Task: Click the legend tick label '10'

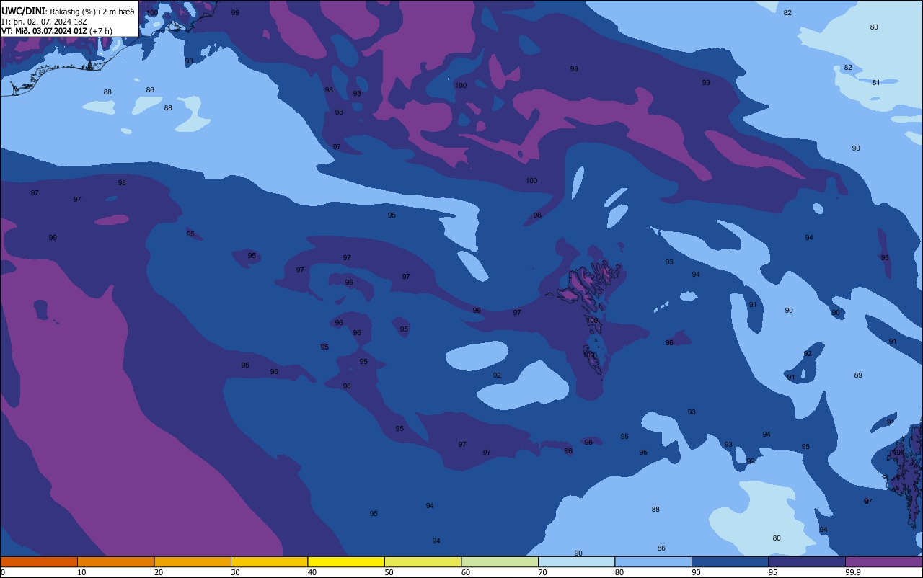Action: [81, 572]
